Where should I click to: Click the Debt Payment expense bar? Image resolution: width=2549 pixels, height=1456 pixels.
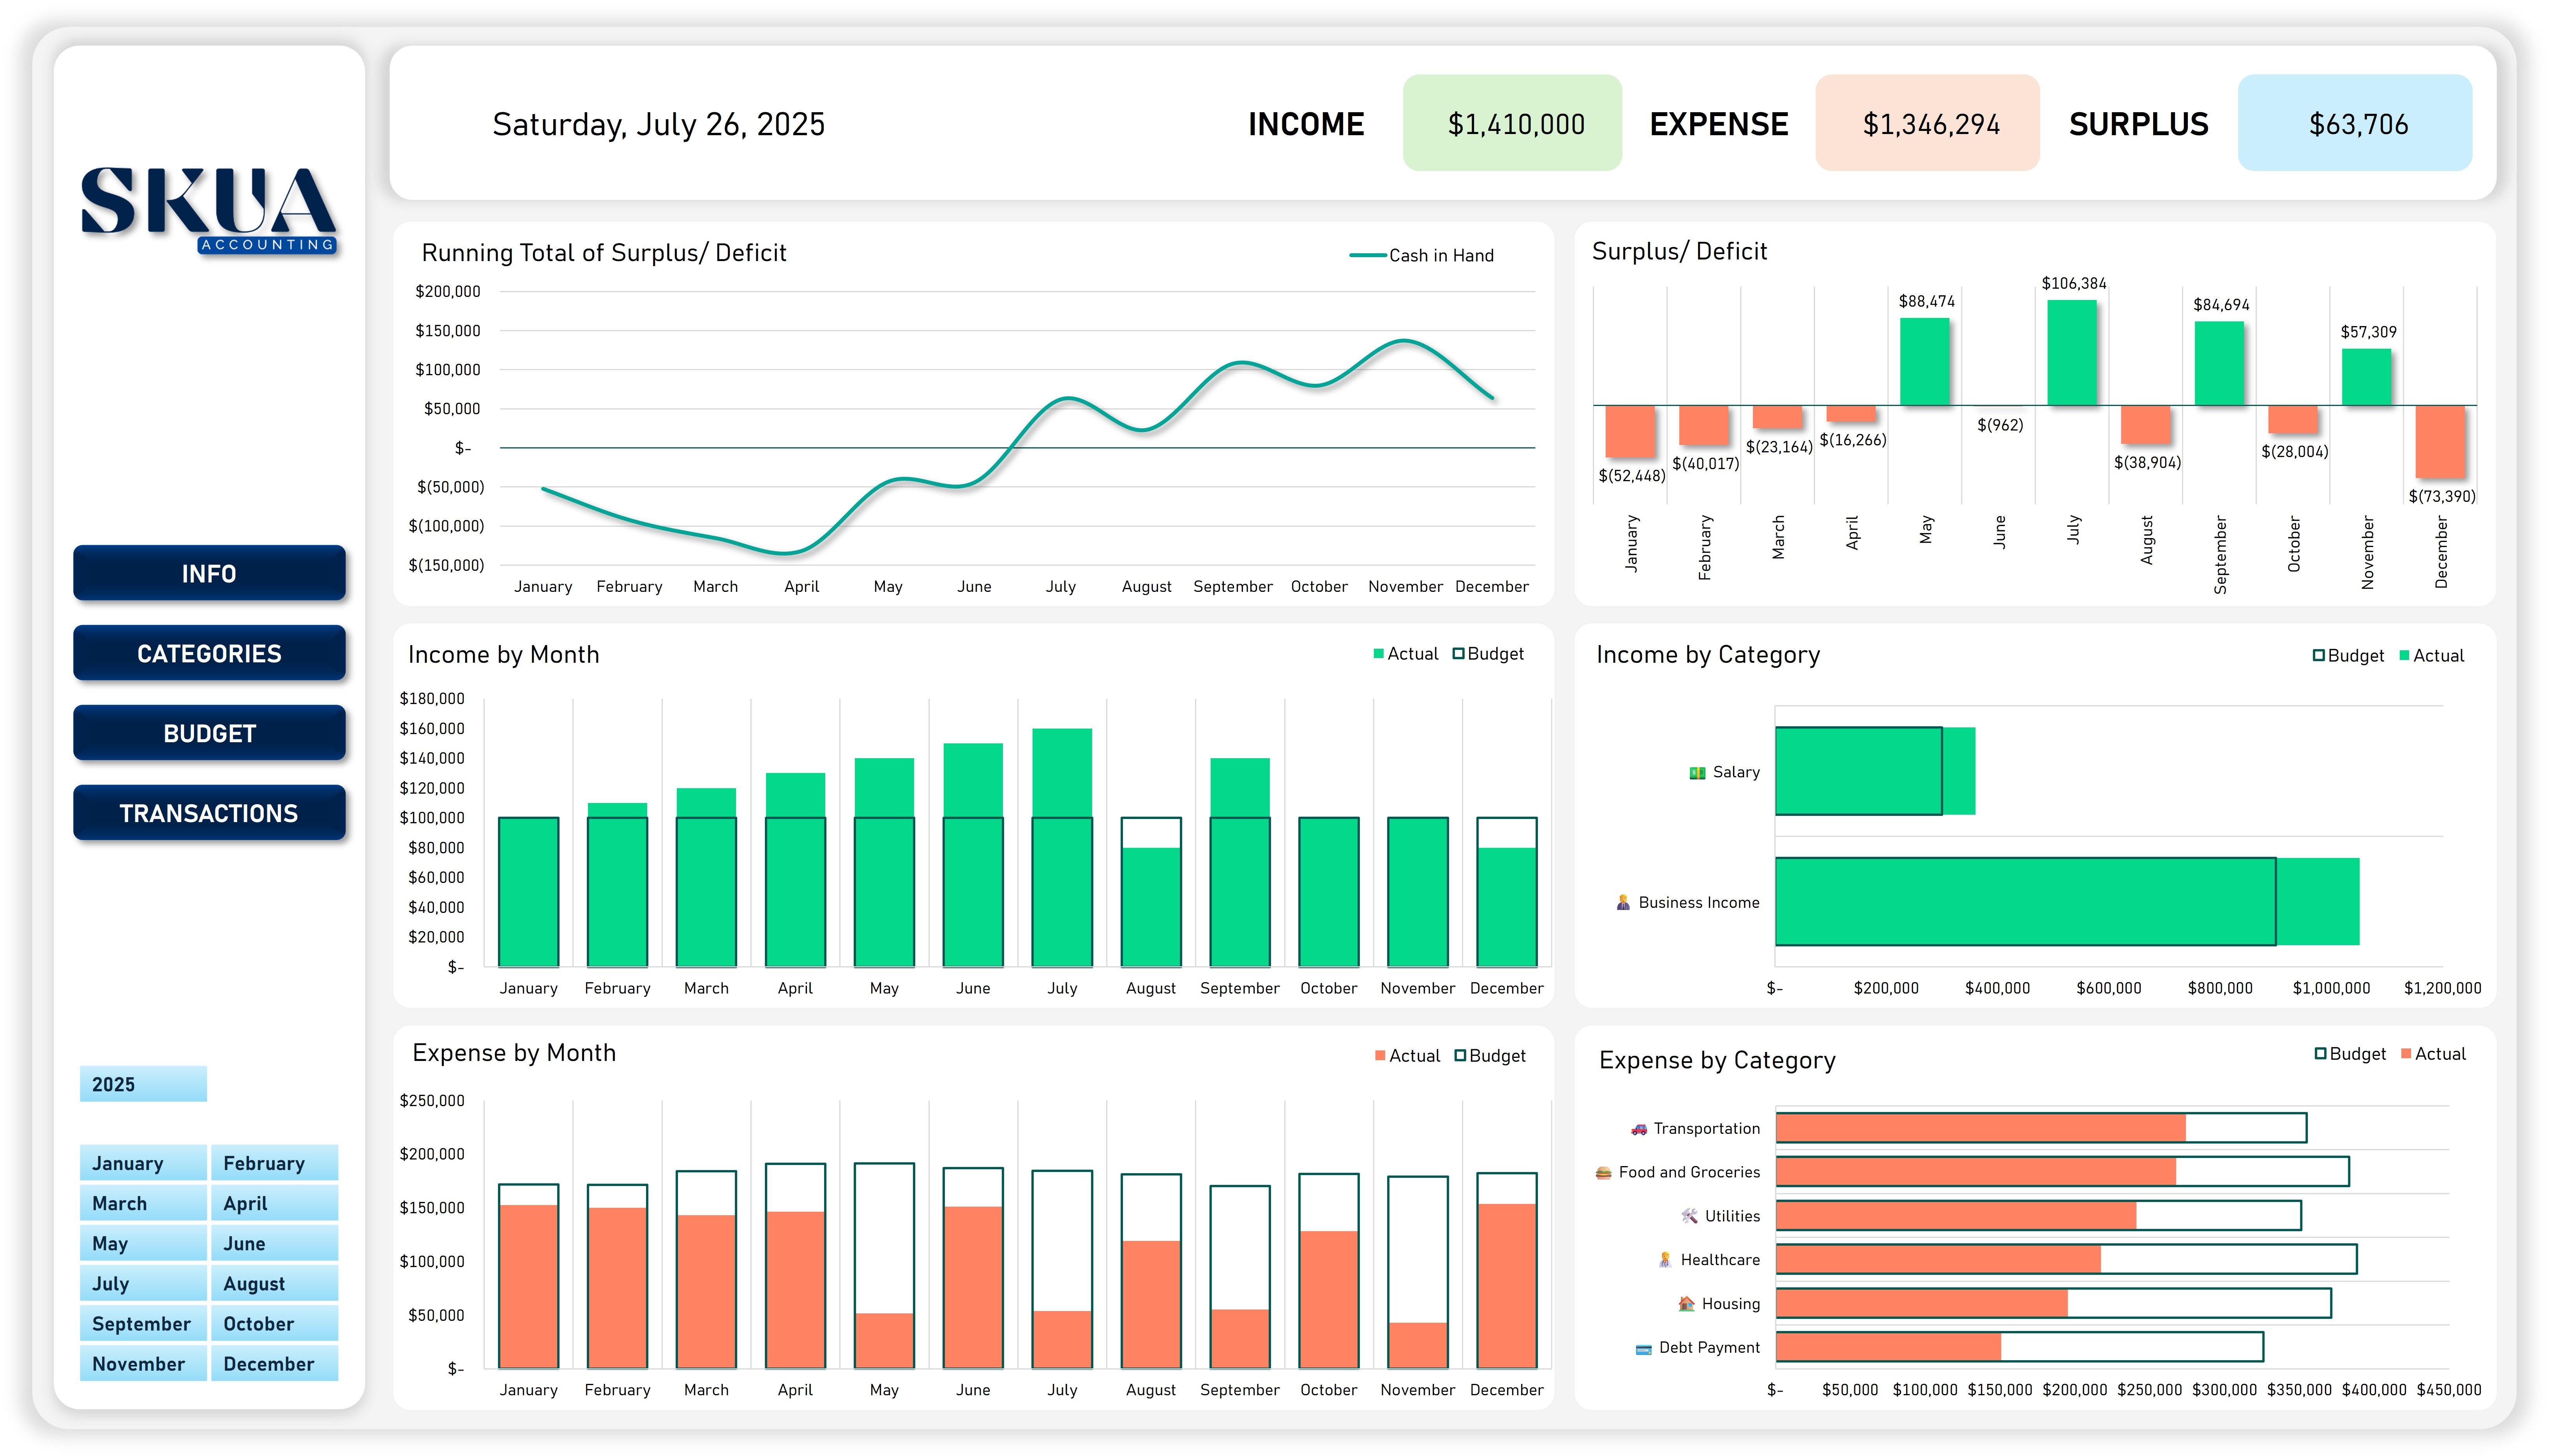pos(1889,1347)
